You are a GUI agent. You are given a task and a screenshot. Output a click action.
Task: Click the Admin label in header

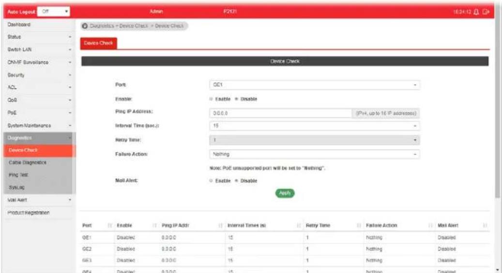point(156,12)
